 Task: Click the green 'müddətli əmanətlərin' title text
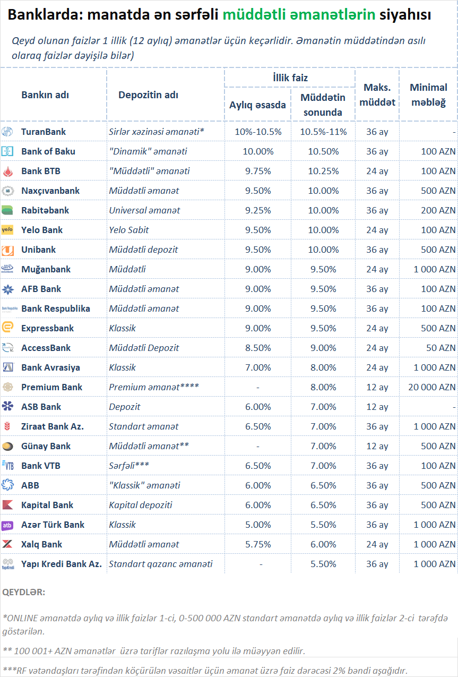click(x=299, y=15)
